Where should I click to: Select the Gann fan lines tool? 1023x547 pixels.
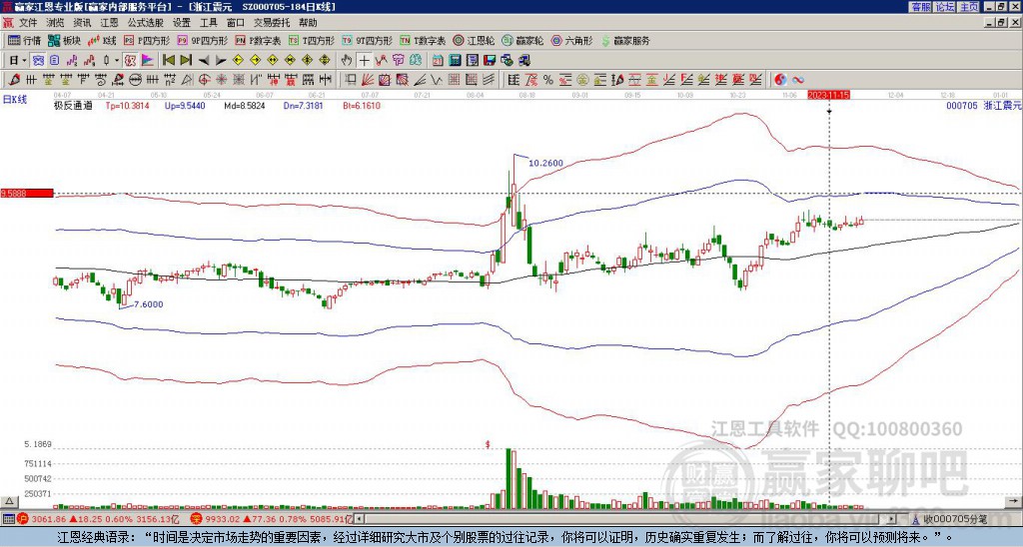[x=368, y=80]
